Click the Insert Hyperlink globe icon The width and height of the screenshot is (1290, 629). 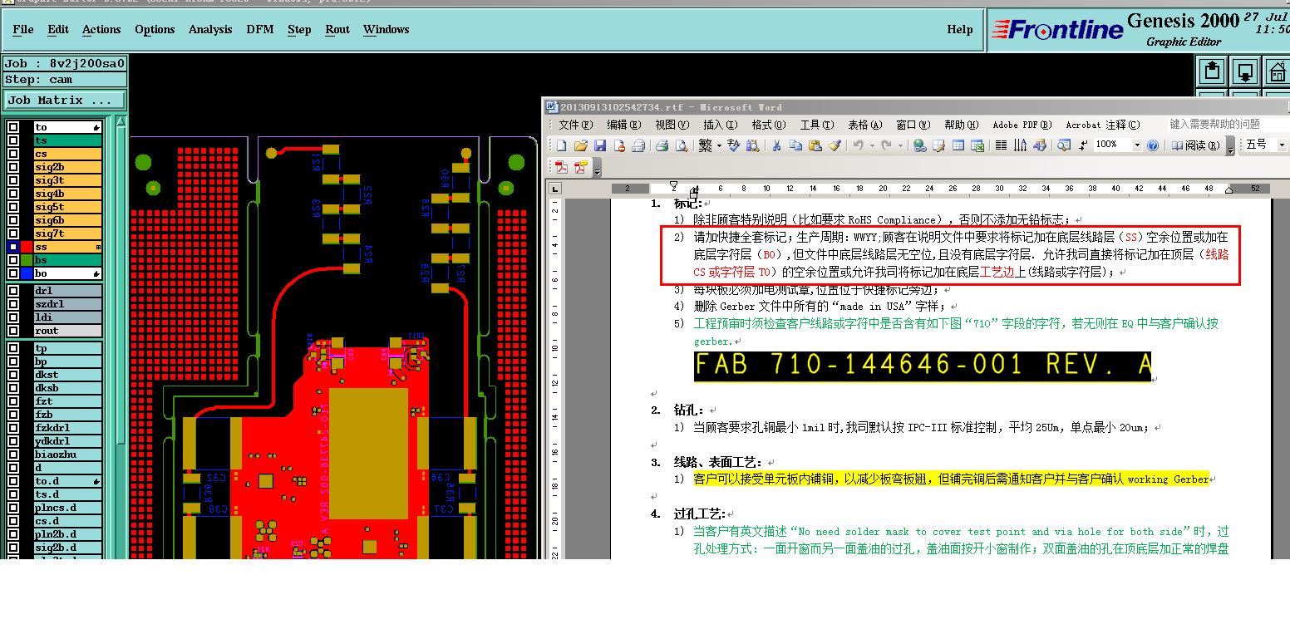point(919,145)
